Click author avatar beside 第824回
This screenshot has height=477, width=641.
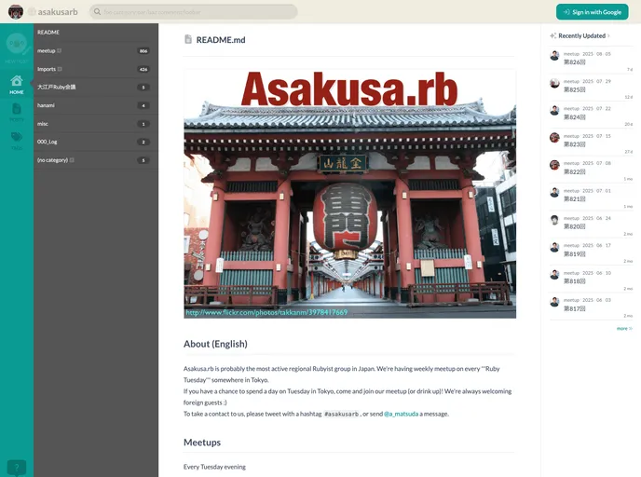coord(554,110)
